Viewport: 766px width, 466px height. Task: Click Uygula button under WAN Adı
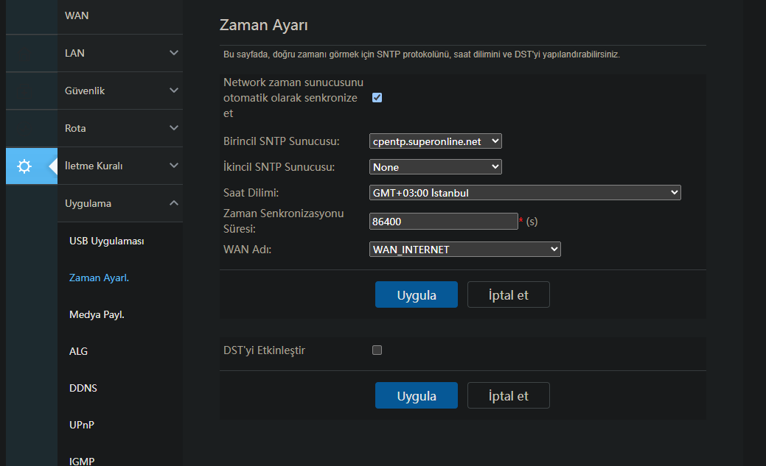click(417, 294)
